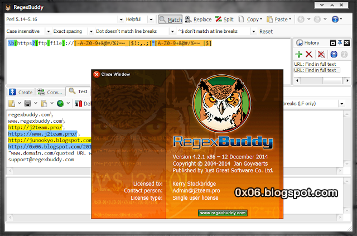
Task: Click History panel horizontal scrollbar left arrow
Action: pyautogui.click(x=297, y=80)
